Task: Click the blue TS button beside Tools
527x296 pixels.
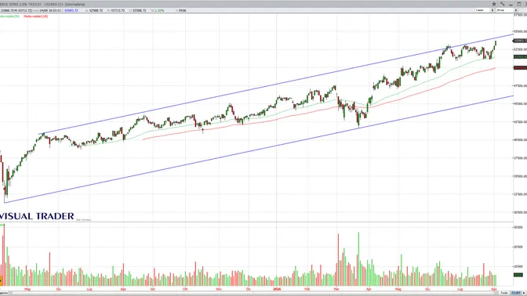Action: tap(515, 293)
